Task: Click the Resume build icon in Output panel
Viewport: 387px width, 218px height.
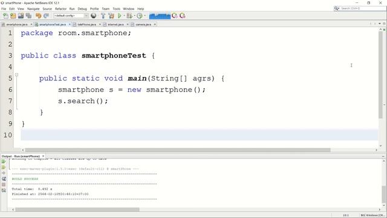Action: [4, 173]
